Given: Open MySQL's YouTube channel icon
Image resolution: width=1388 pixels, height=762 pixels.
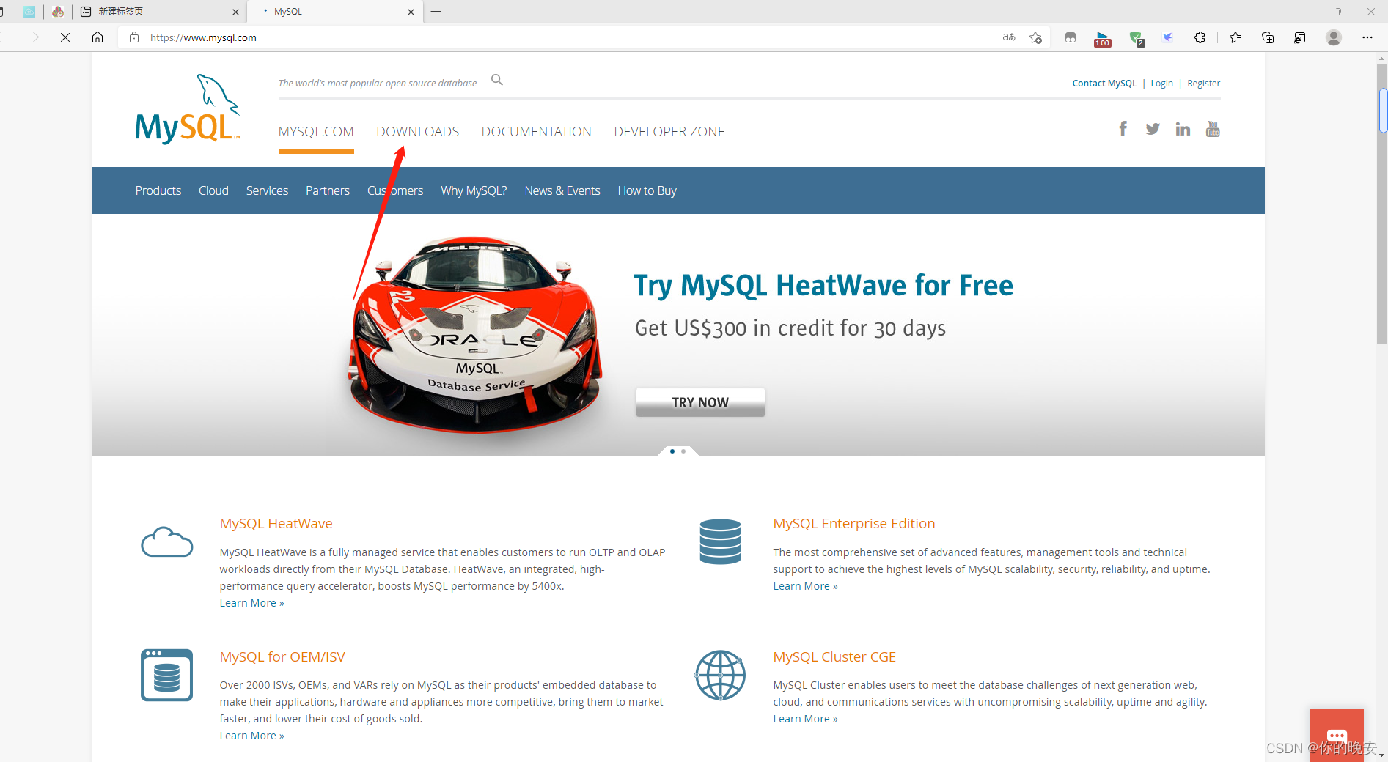Looking at the screenshot, I should [1213, 129].
